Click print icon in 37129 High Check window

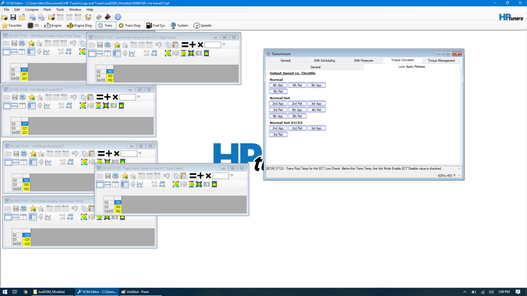[x=108, y=45]
